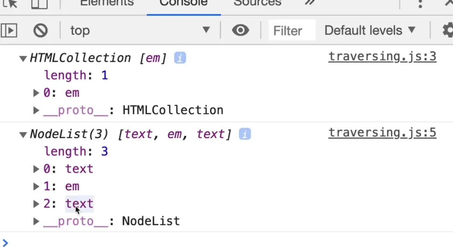Image resolution: width=453 pixels, height=247 pixels.
Task: Click info icon next to HTMLCollection
Action: point(180,58)
